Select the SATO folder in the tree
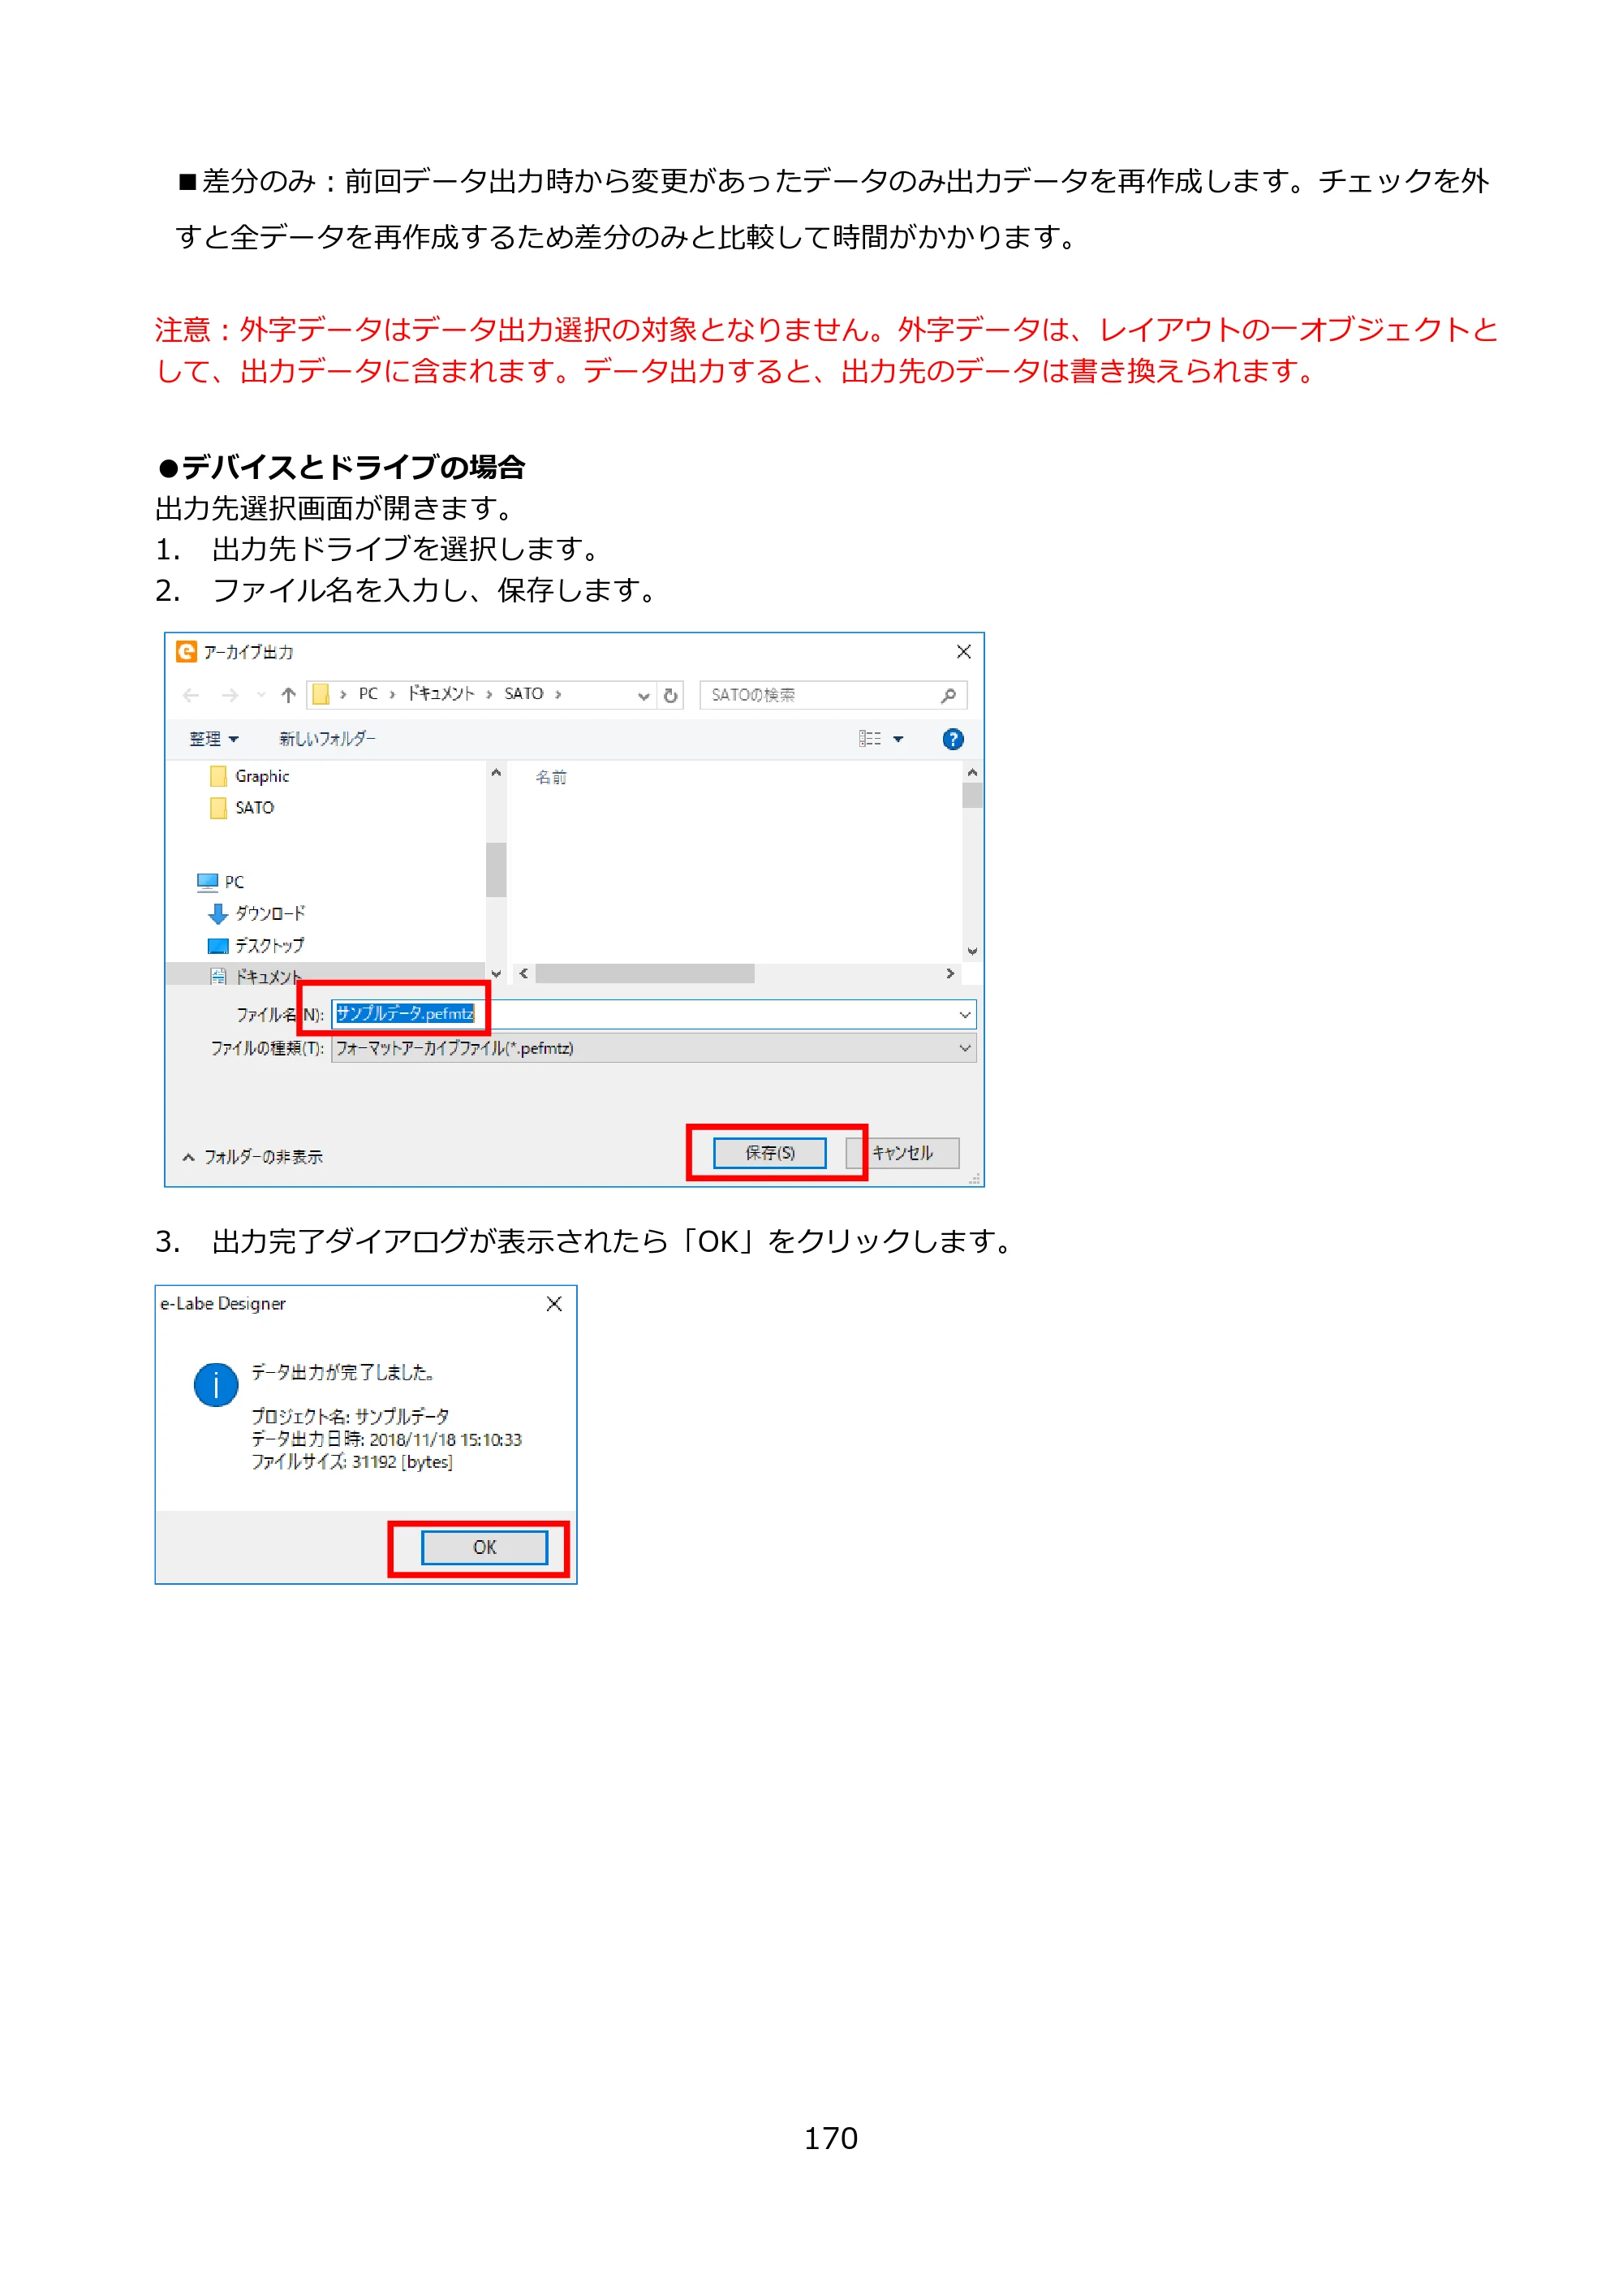 pos(243,807)
